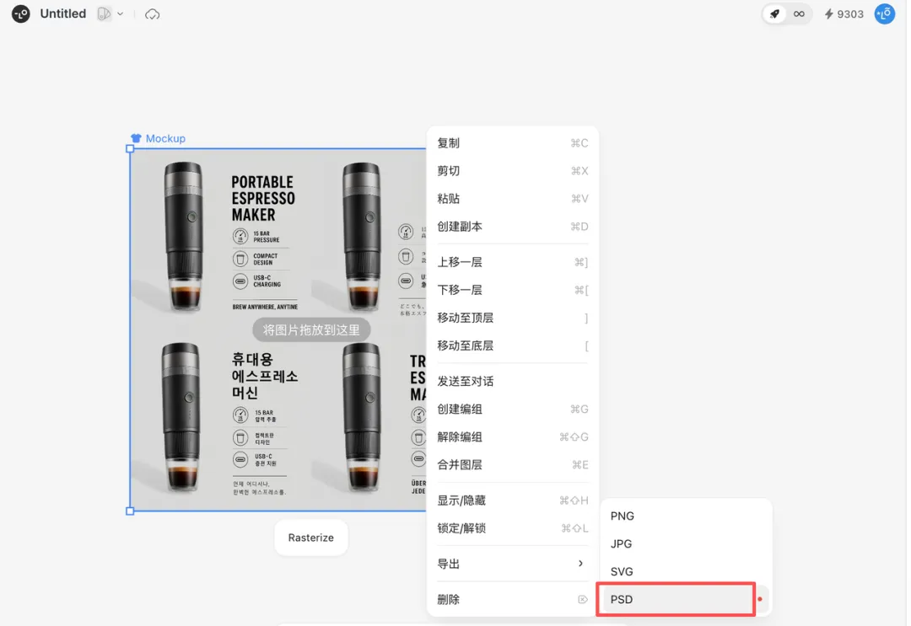
Task: Switch to rocket fast mode
Action: click(x=775, y=14)
